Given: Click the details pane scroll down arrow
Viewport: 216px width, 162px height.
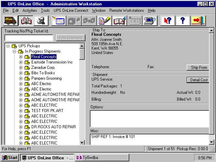Looking at the screenshot, I should point(212,142).
